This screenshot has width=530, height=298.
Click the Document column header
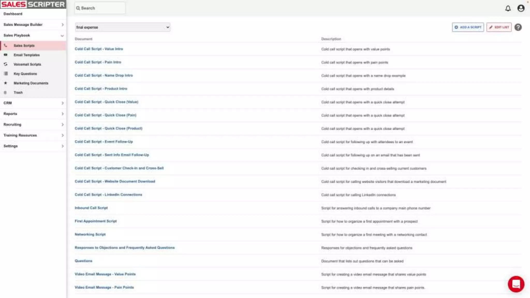click(84, 39)
